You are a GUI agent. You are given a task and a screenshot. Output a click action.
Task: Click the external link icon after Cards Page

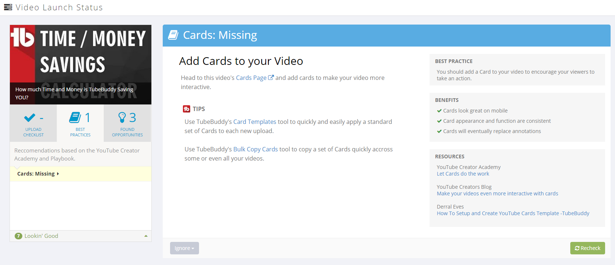click(271, 78)
